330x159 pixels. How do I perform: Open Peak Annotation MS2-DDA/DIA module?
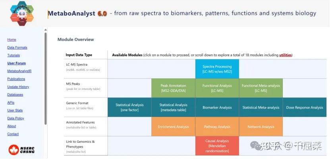point(173,88)
